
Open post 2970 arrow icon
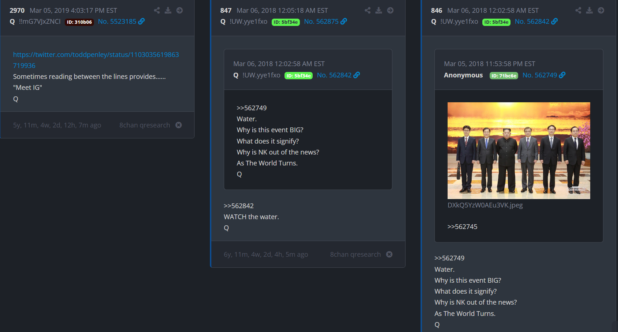point(180,10)
